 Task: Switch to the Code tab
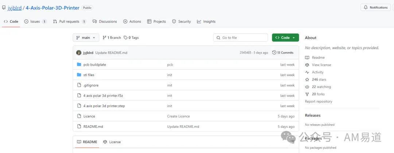[11, 21]
